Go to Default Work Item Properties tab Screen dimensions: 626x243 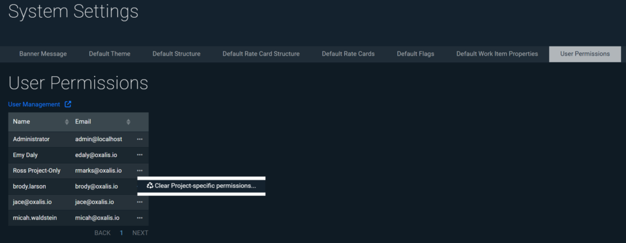497,54
